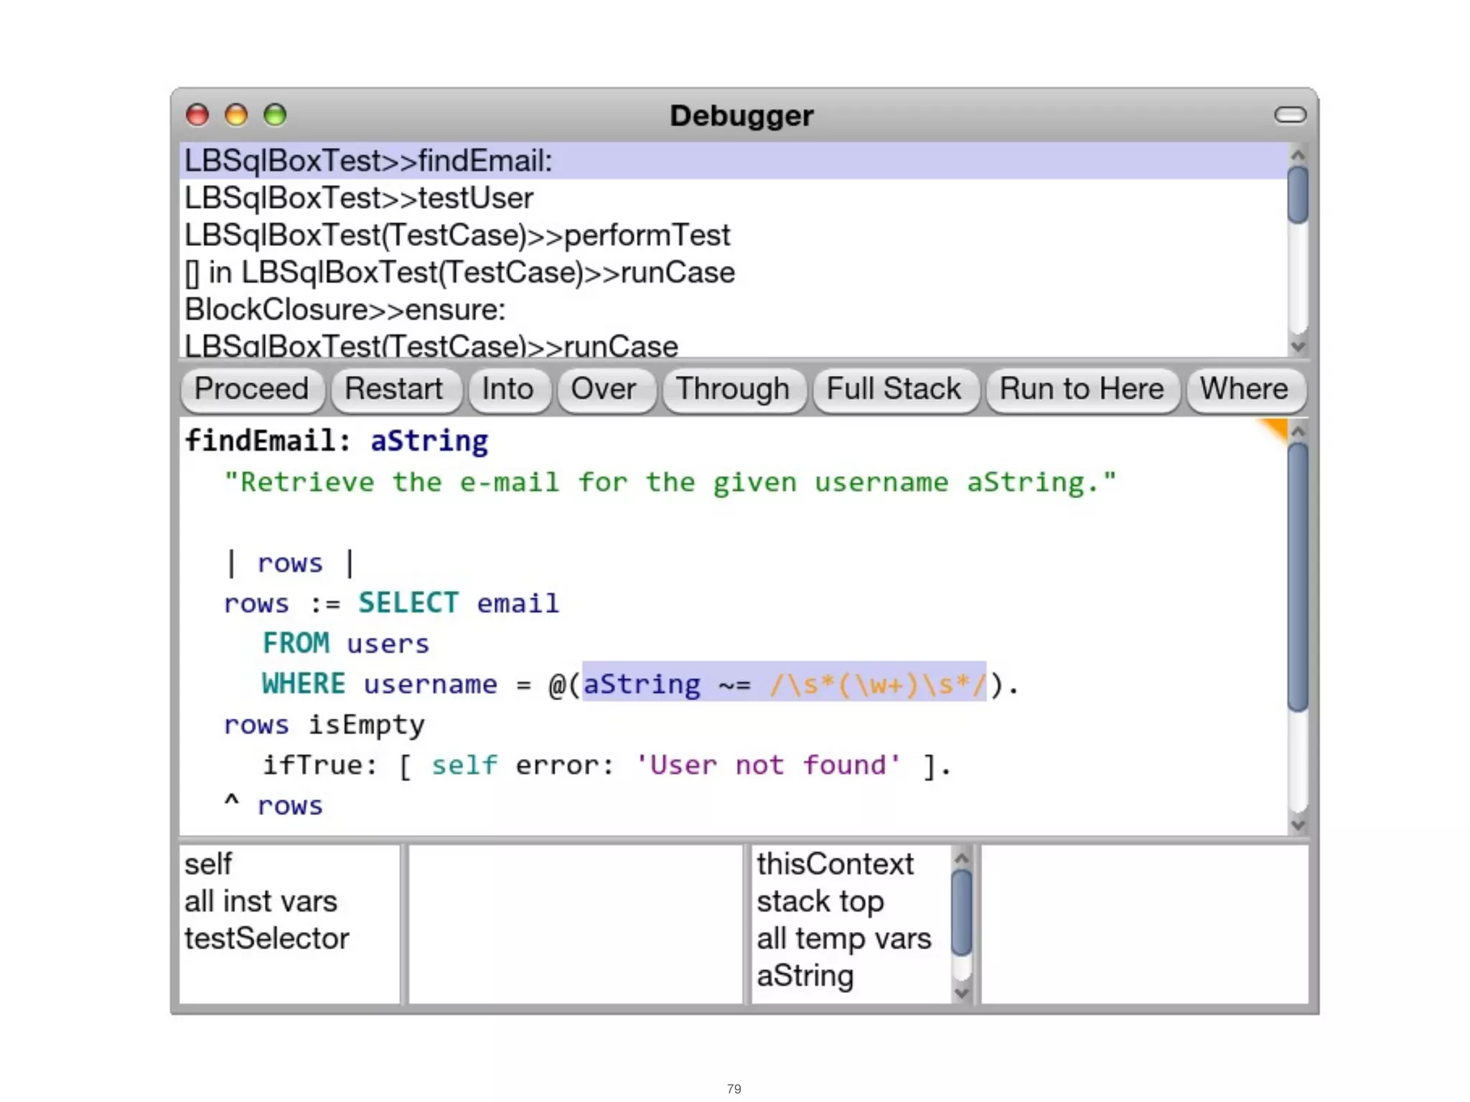Step Into the current message
Image resolution: width=1470 pixels, height=1102 pixels.
(507, 390)
